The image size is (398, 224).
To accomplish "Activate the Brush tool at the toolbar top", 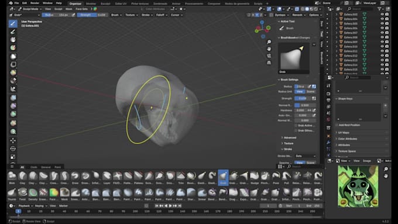I will coord(13,23).
